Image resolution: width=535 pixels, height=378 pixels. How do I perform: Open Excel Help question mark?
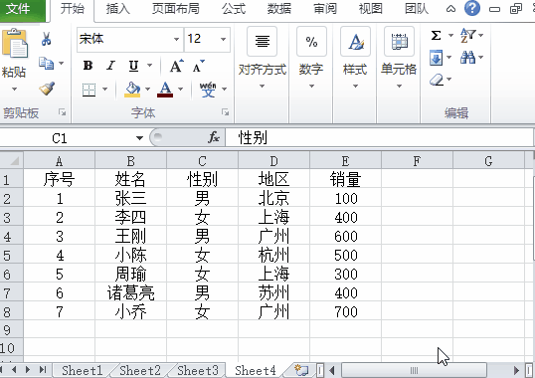pos(472,8)
